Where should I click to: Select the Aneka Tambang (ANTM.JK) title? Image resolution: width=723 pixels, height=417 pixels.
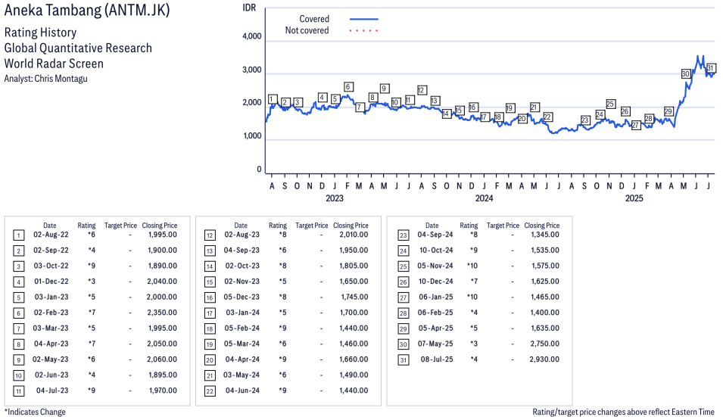pyautogui.click(x=87, y=10)
